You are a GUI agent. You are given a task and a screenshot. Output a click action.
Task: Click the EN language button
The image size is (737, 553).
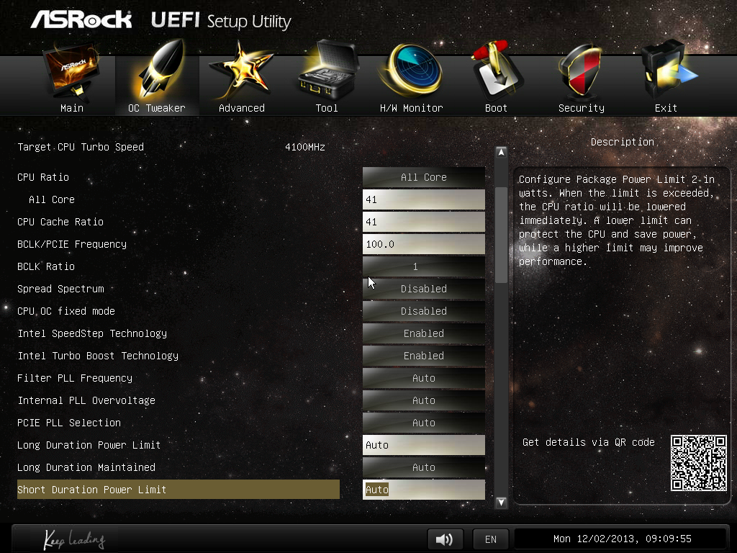(490, 539)
